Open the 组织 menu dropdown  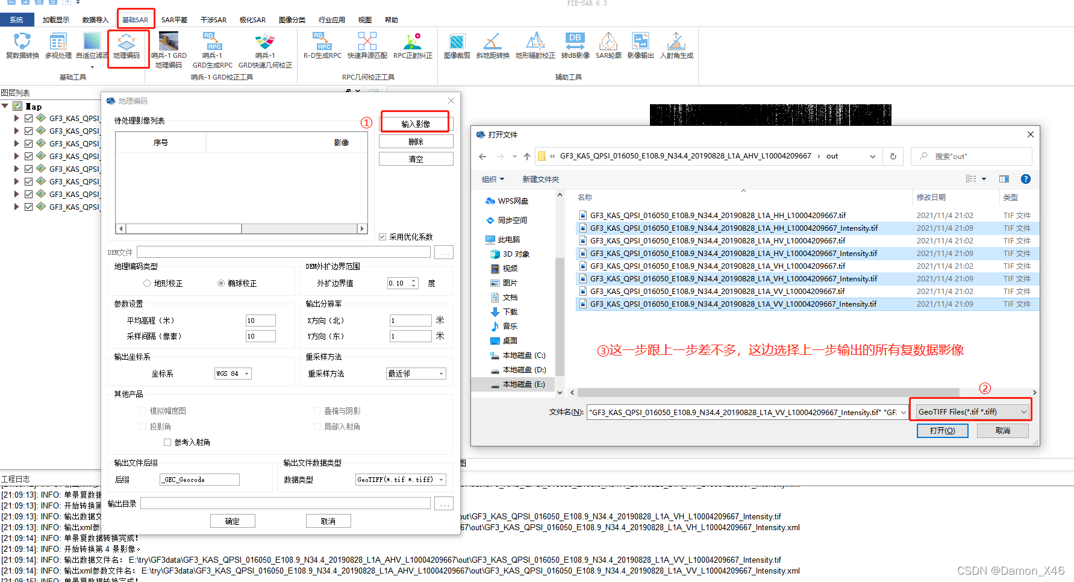pyautogui.click(x=493, y=179)
